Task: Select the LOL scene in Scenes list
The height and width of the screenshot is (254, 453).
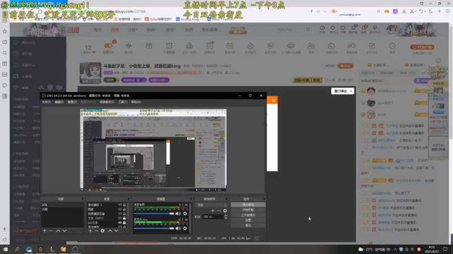Action: (x=62, y=205)
